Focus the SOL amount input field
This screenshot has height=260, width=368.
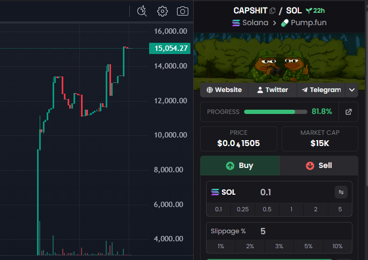279,192
